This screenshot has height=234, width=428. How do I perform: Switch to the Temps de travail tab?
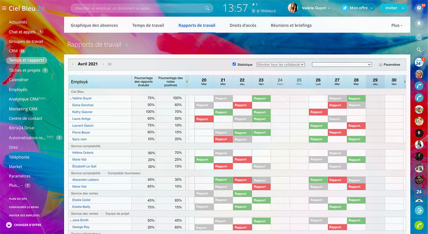coord(148,25)
